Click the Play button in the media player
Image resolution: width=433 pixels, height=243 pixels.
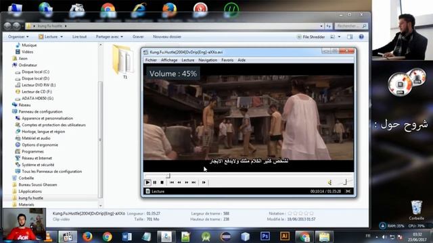tap(147, 182)
